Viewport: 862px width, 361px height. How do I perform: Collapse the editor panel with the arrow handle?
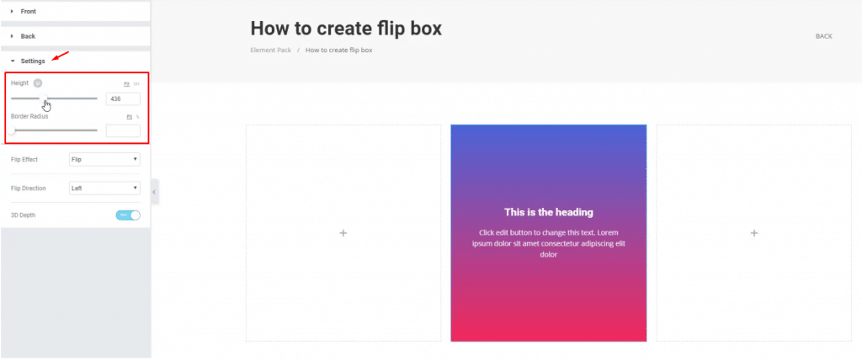click(x=155, y=192)
